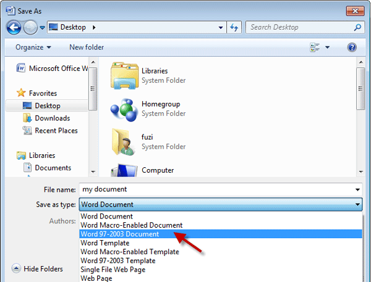Open the address bar previous locations dropdown
This screenshot has height=282, width=371.
coord(221,28)
